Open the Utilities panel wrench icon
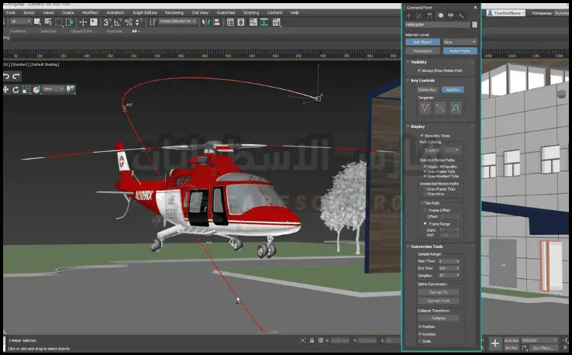 coord(461,16)
